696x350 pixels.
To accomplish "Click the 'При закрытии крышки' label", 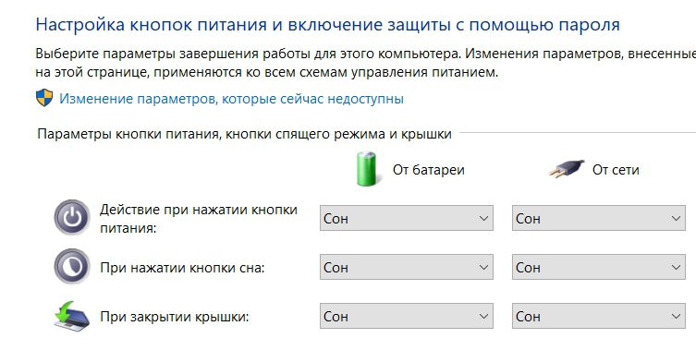I will click(175, 317).
